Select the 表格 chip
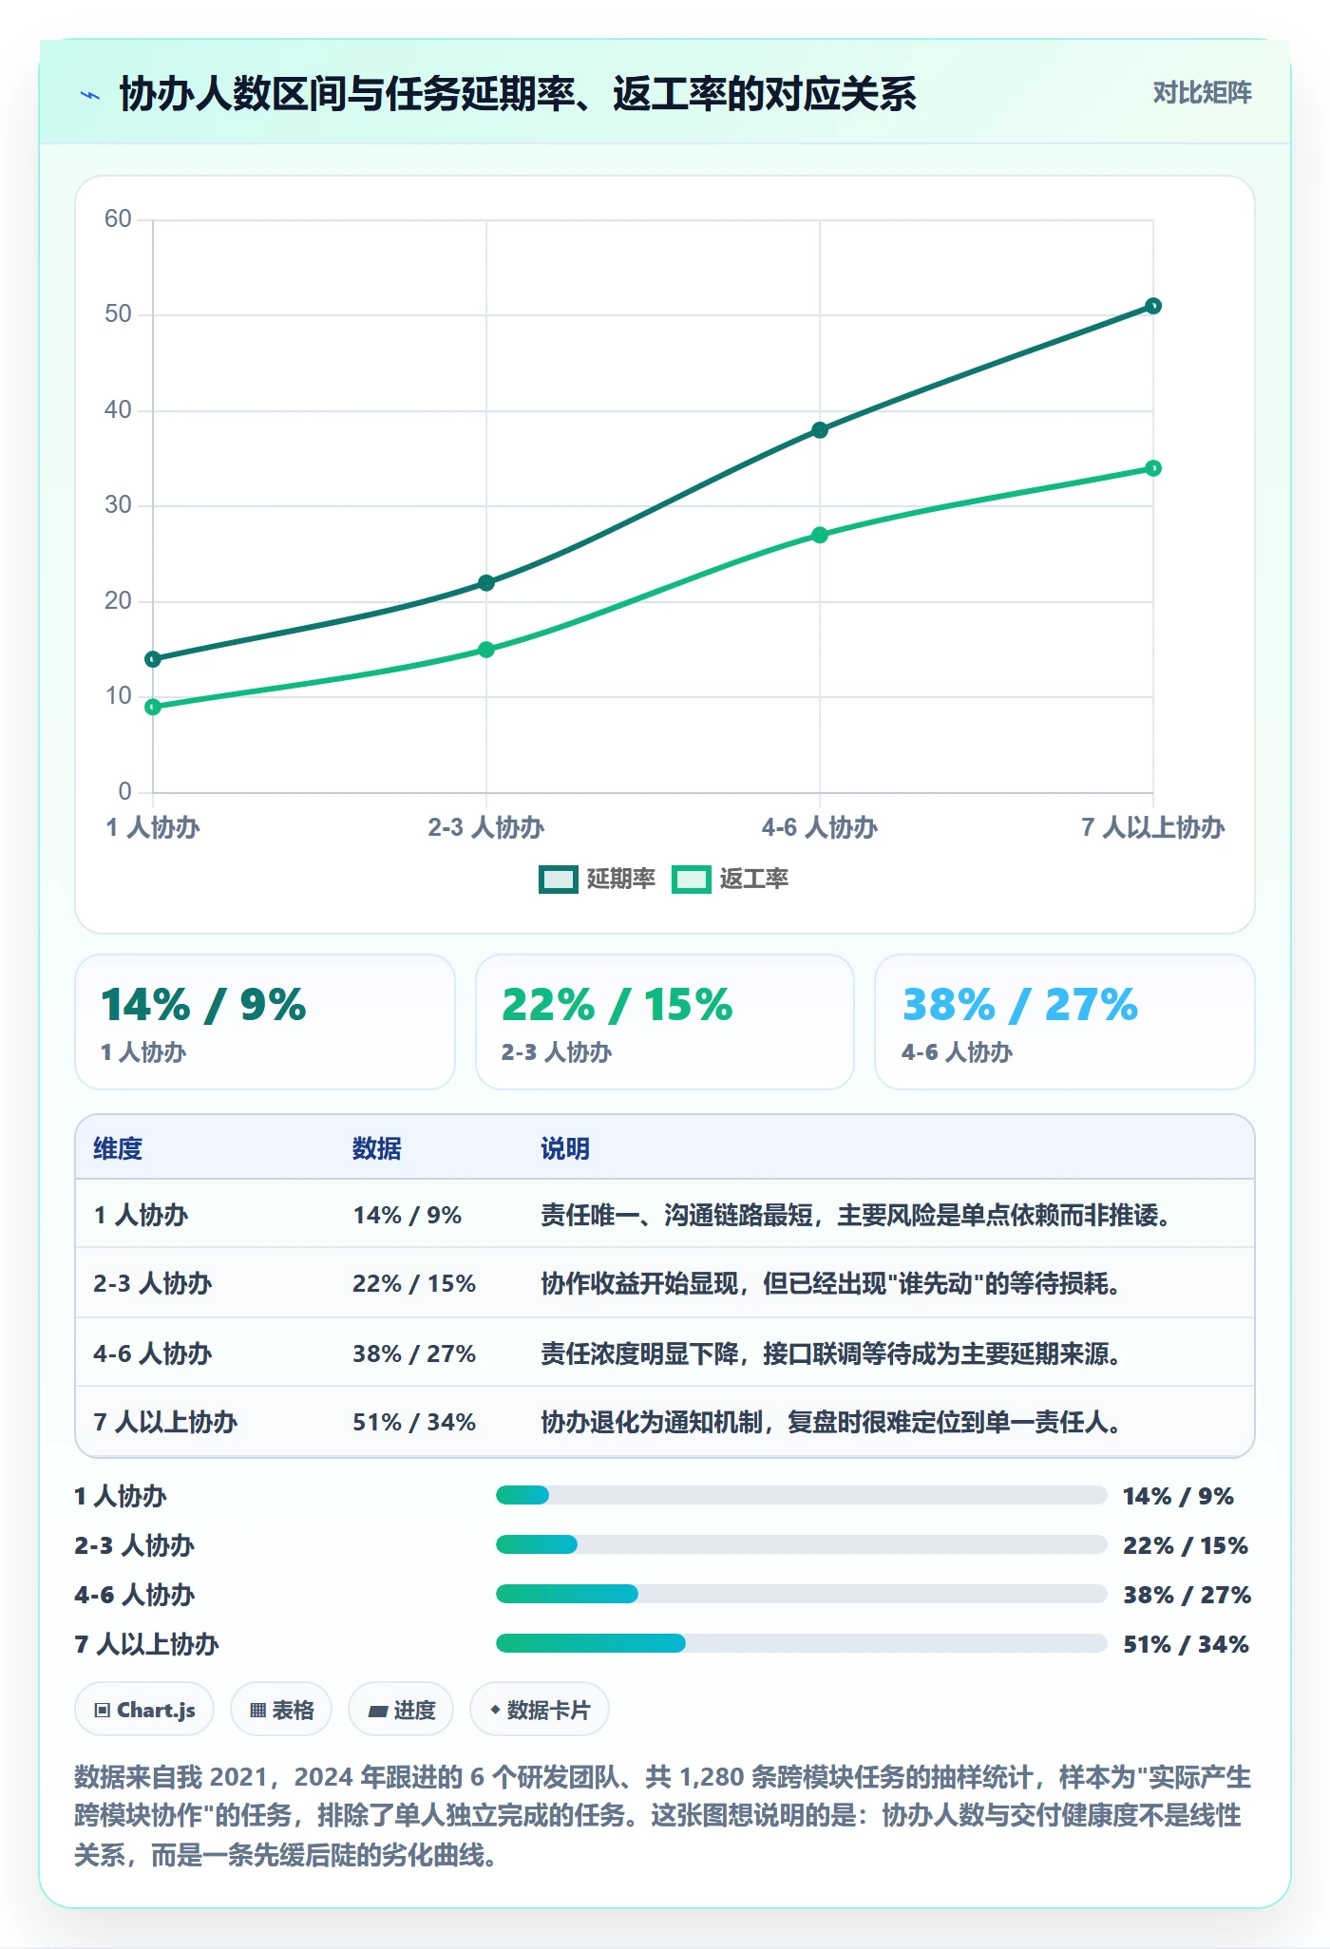This screenshot has height=1949, width=1330. [x=281, y=1710]
